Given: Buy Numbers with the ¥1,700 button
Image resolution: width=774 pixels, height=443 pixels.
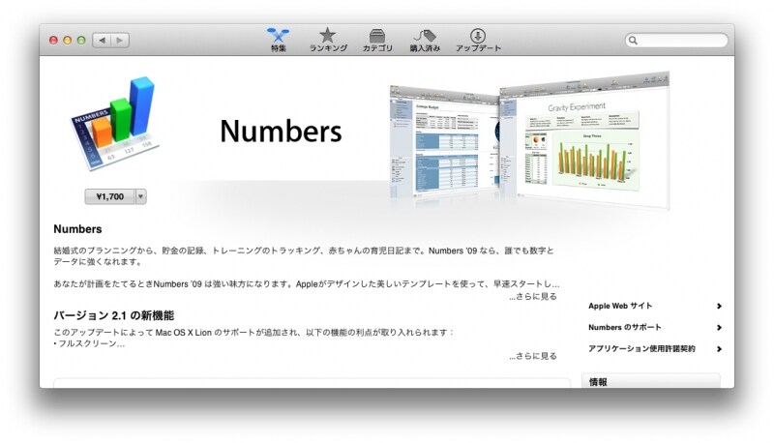Looking at the screenshot, I should (x=109, y=196).
